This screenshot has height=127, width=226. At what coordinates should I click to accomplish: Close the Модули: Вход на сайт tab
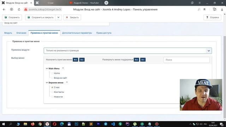tap(31, 3)
